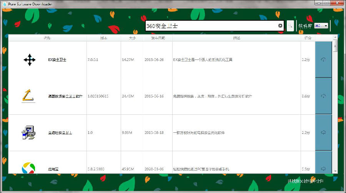Click the computer icon of the 9.03M entry
Viewport: 346px width, 193px height.
tap(28, 132)
